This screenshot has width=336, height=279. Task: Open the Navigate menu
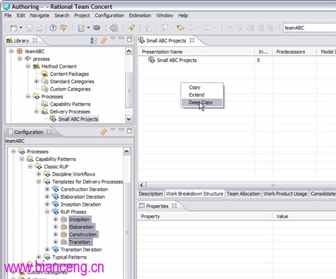coord(40,15)
